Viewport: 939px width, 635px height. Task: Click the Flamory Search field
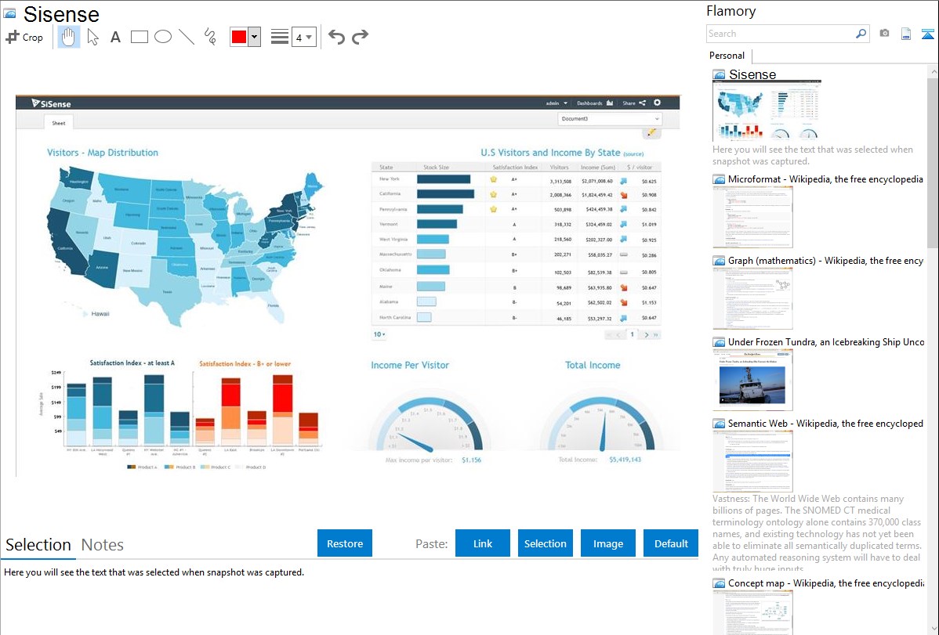780,34
